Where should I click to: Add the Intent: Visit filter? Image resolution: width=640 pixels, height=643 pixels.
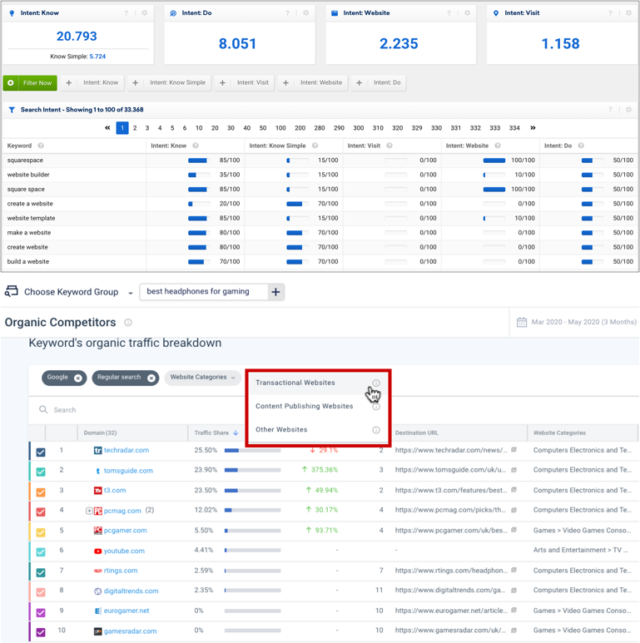(x=245, y=83)
